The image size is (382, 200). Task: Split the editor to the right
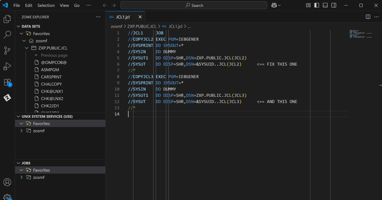pos(368,17)
